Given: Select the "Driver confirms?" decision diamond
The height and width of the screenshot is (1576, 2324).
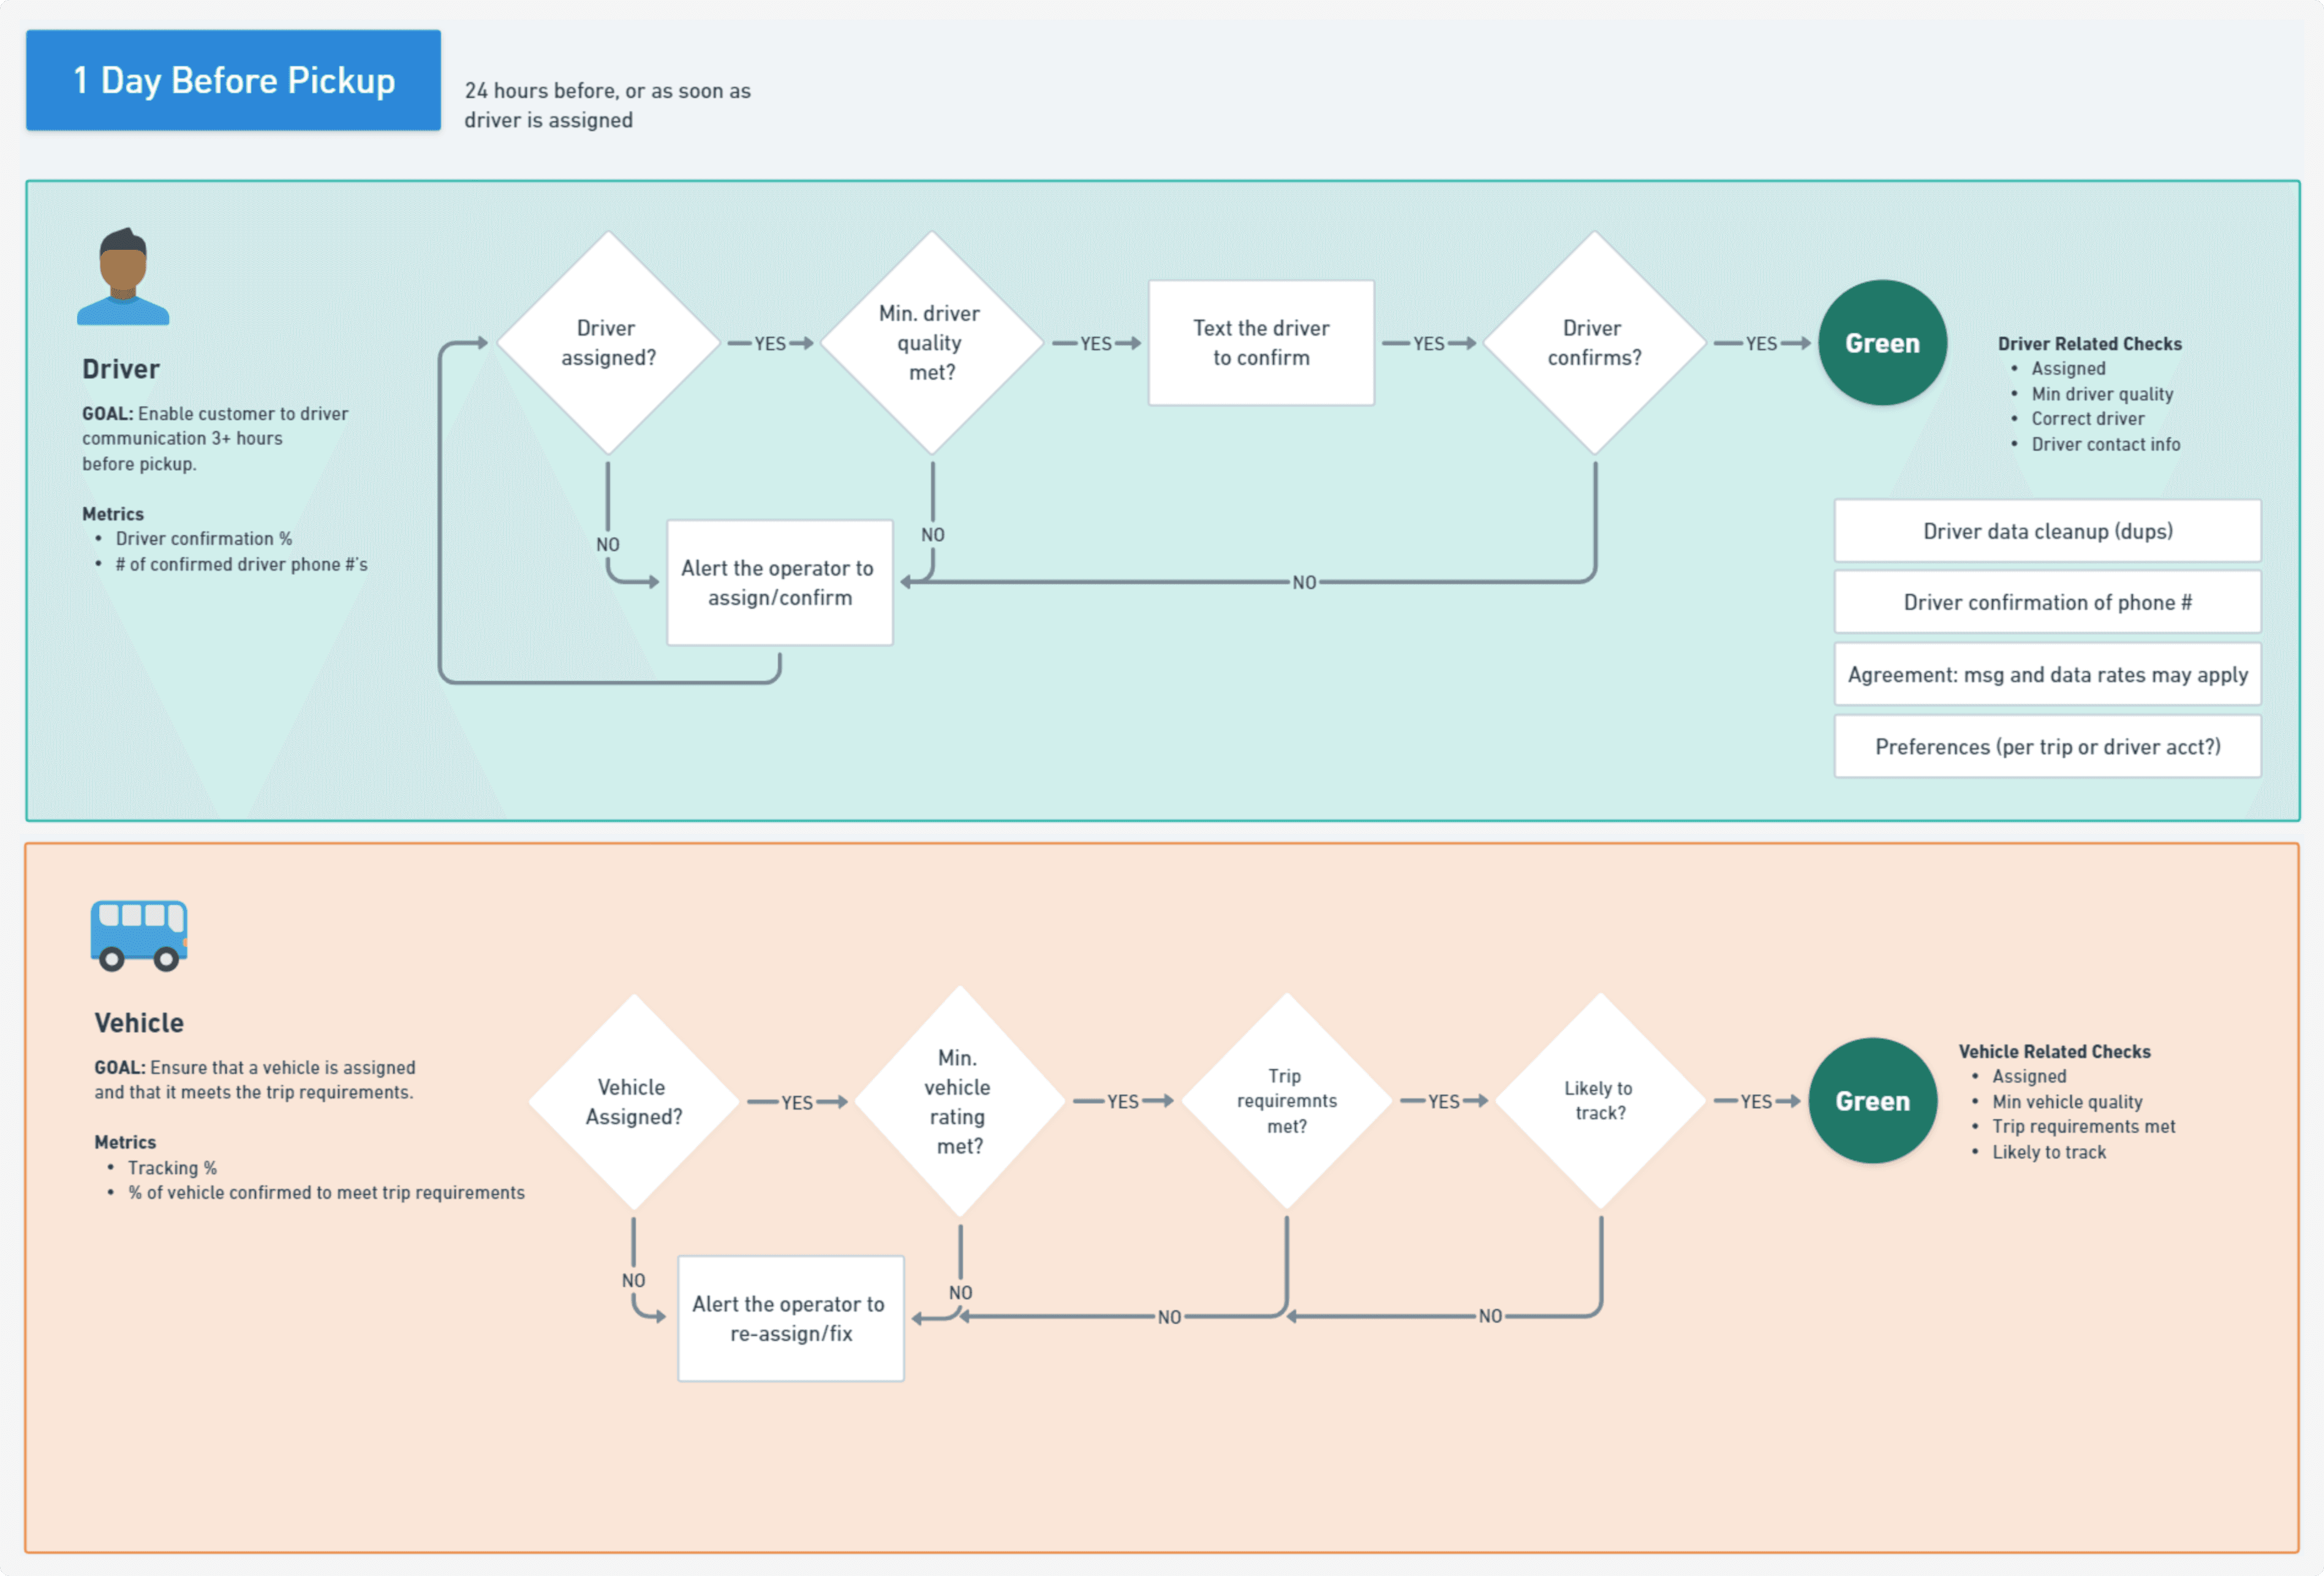Looking at the screenshot, I should (x=1594, y=343).
